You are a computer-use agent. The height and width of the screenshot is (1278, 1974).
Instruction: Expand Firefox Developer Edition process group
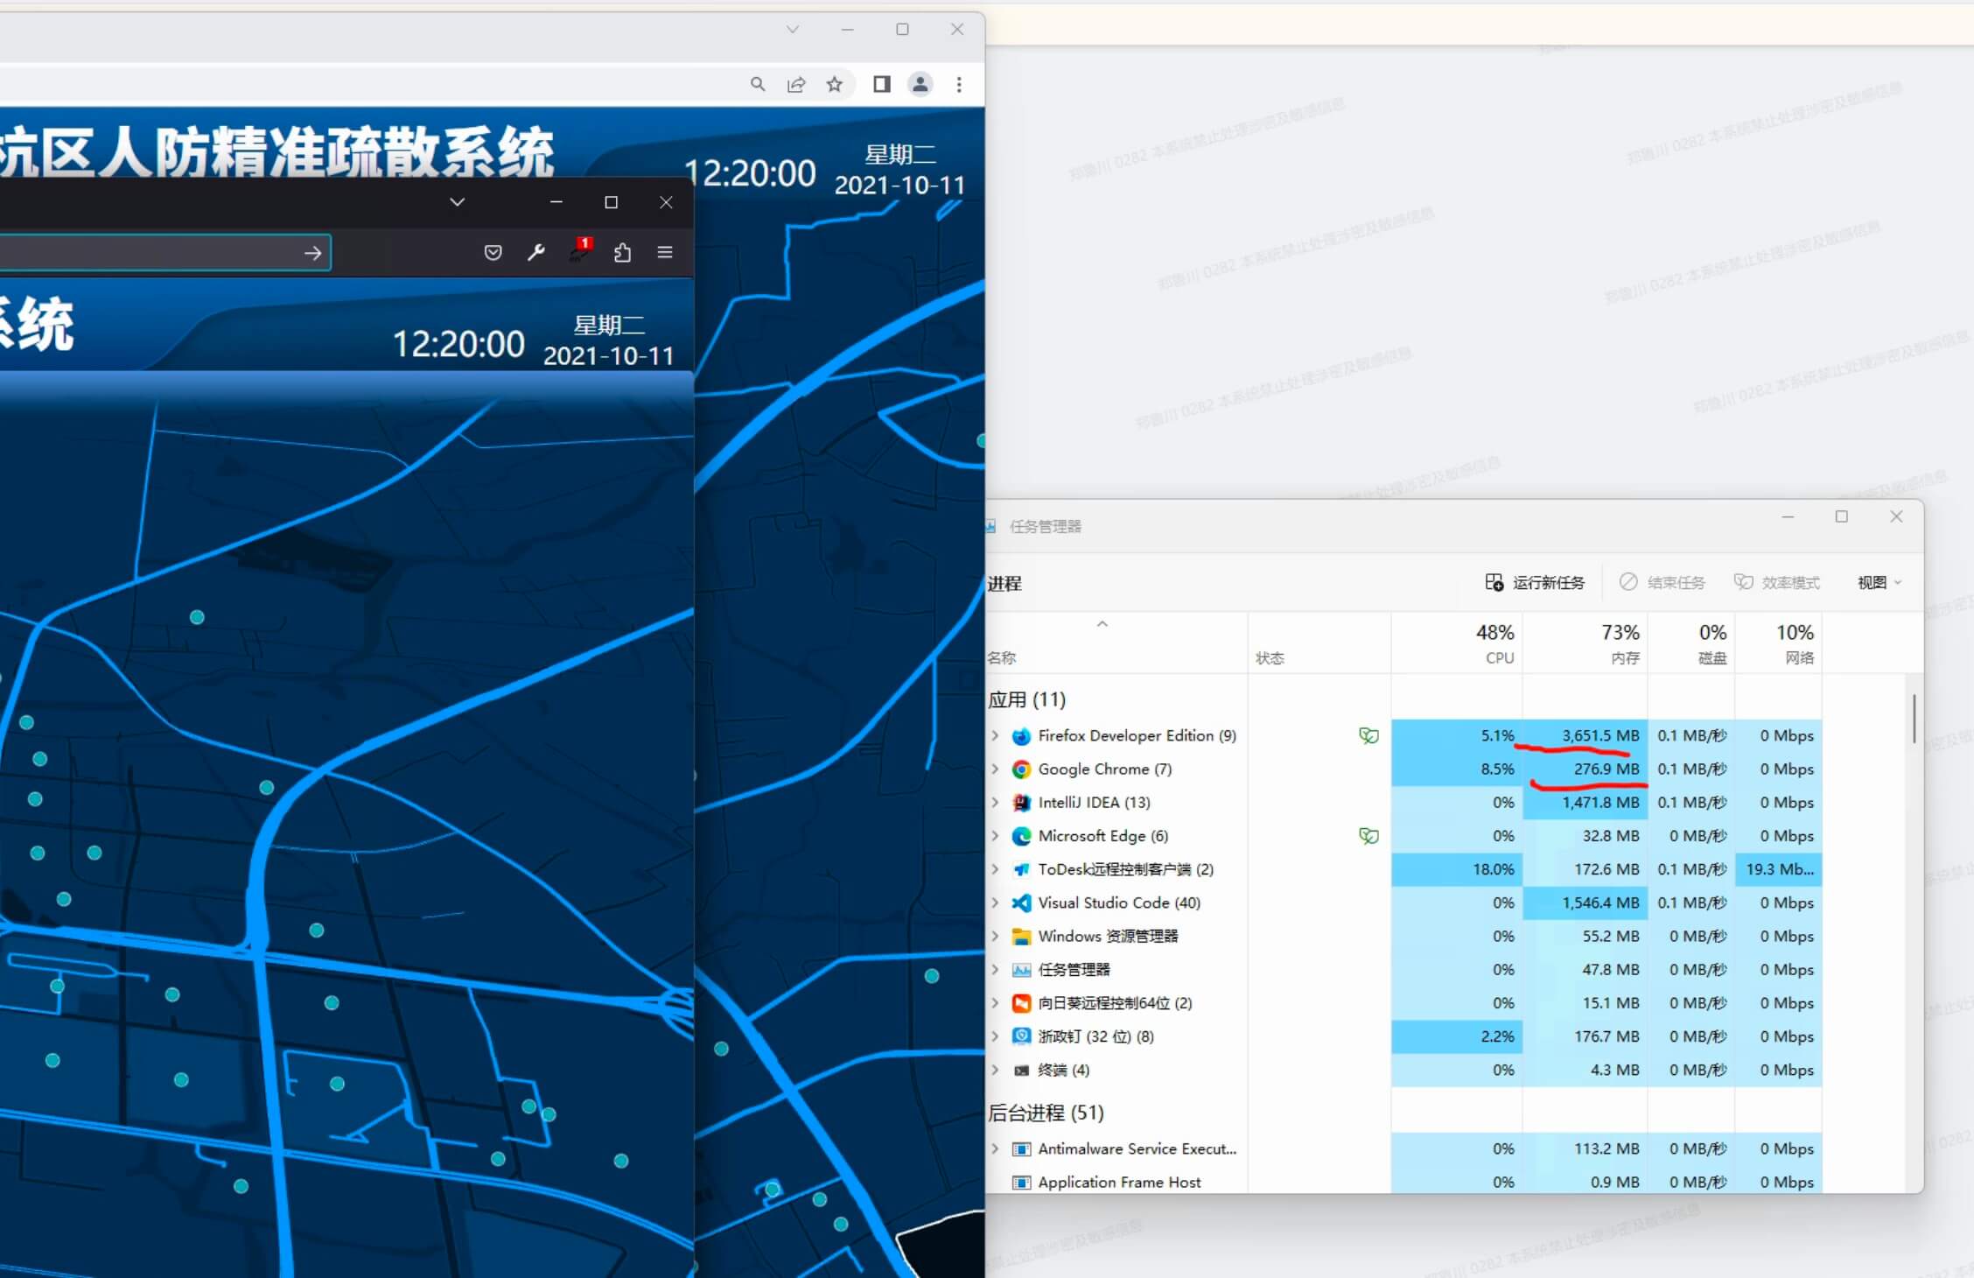click(x=995, y=735)
